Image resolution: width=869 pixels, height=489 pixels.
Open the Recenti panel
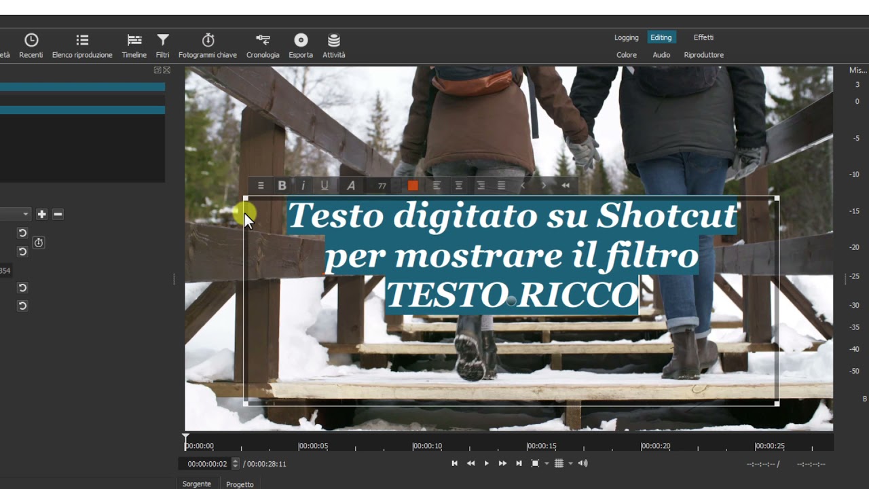coord(31,46)
